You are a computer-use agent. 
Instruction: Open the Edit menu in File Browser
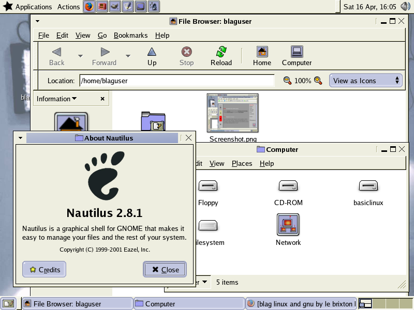(x=62, y=35)
